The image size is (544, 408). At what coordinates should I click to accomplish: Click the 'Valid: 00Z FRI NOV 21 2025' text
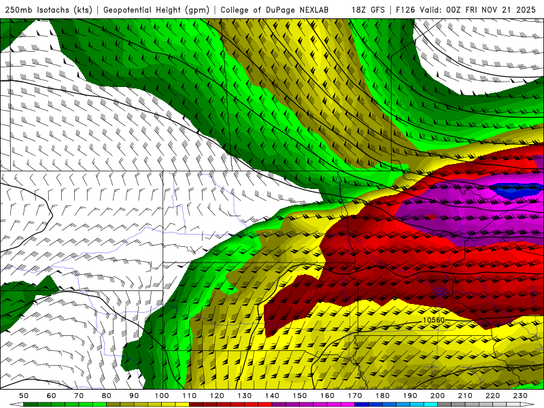point(477,10)
